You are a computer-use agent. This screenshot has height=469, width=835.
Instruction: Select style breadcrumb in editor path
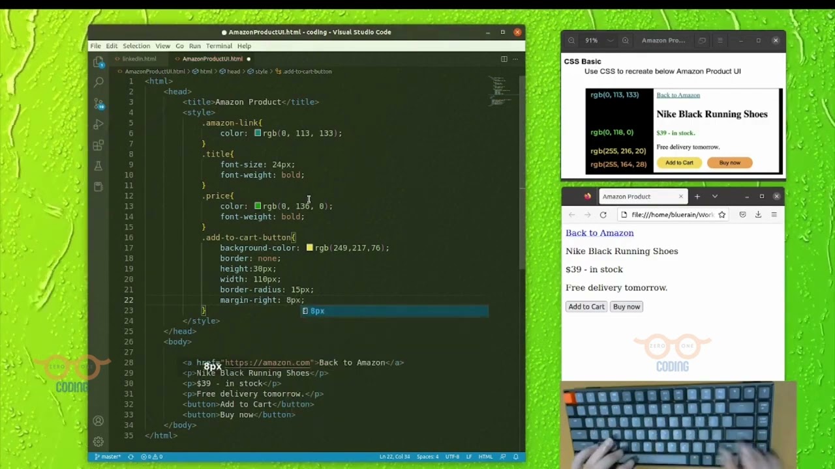tap(258, 71)
